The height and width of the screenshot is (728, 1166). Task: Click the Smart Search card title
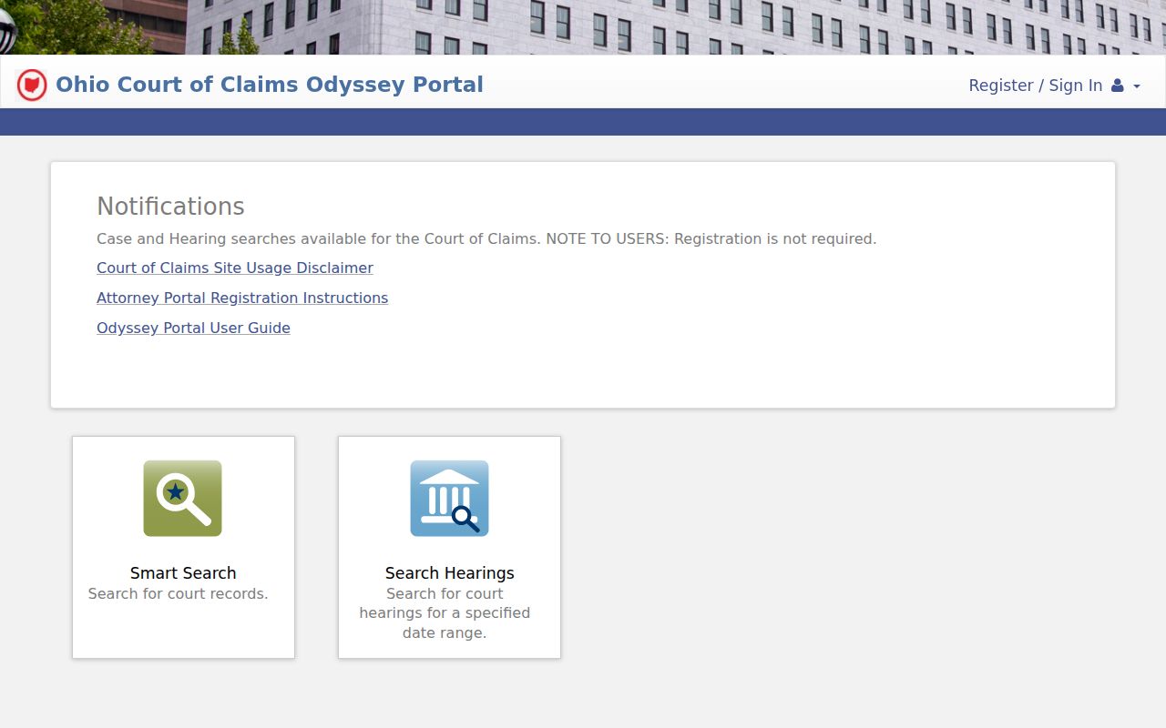pyautogui.click(x=183, y=573)
